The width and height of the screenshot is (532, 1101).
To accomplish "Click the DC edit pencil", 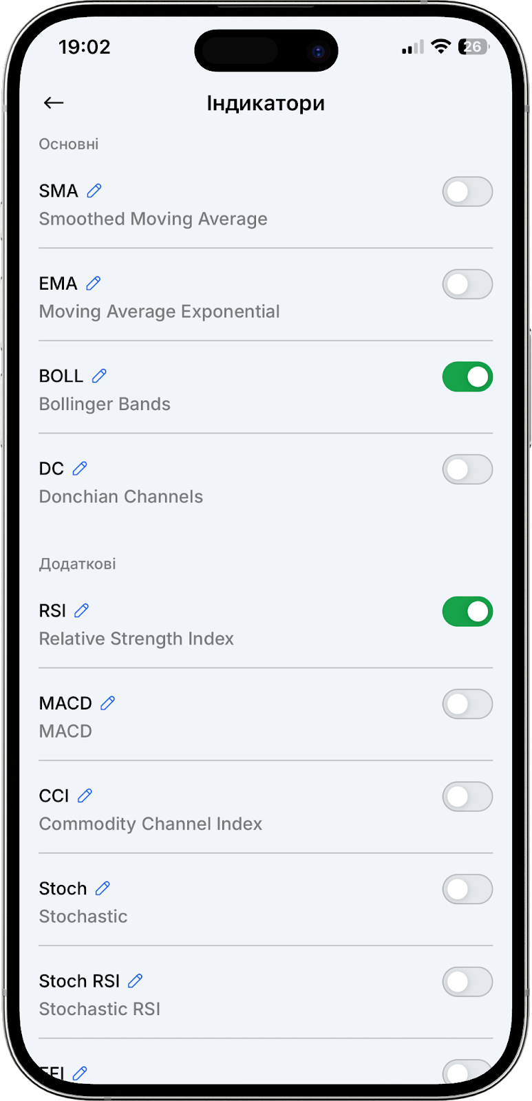I will [x=80, y=469].
